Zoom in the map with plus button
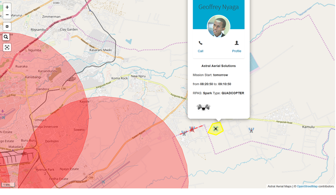 pyautogui.click(x=7, y=7)
